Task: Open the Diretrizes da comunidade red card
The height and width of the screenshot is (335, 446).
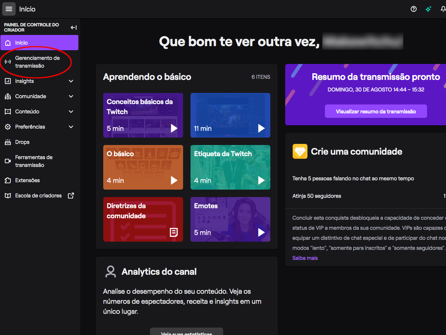Action: tap(143, 219)
